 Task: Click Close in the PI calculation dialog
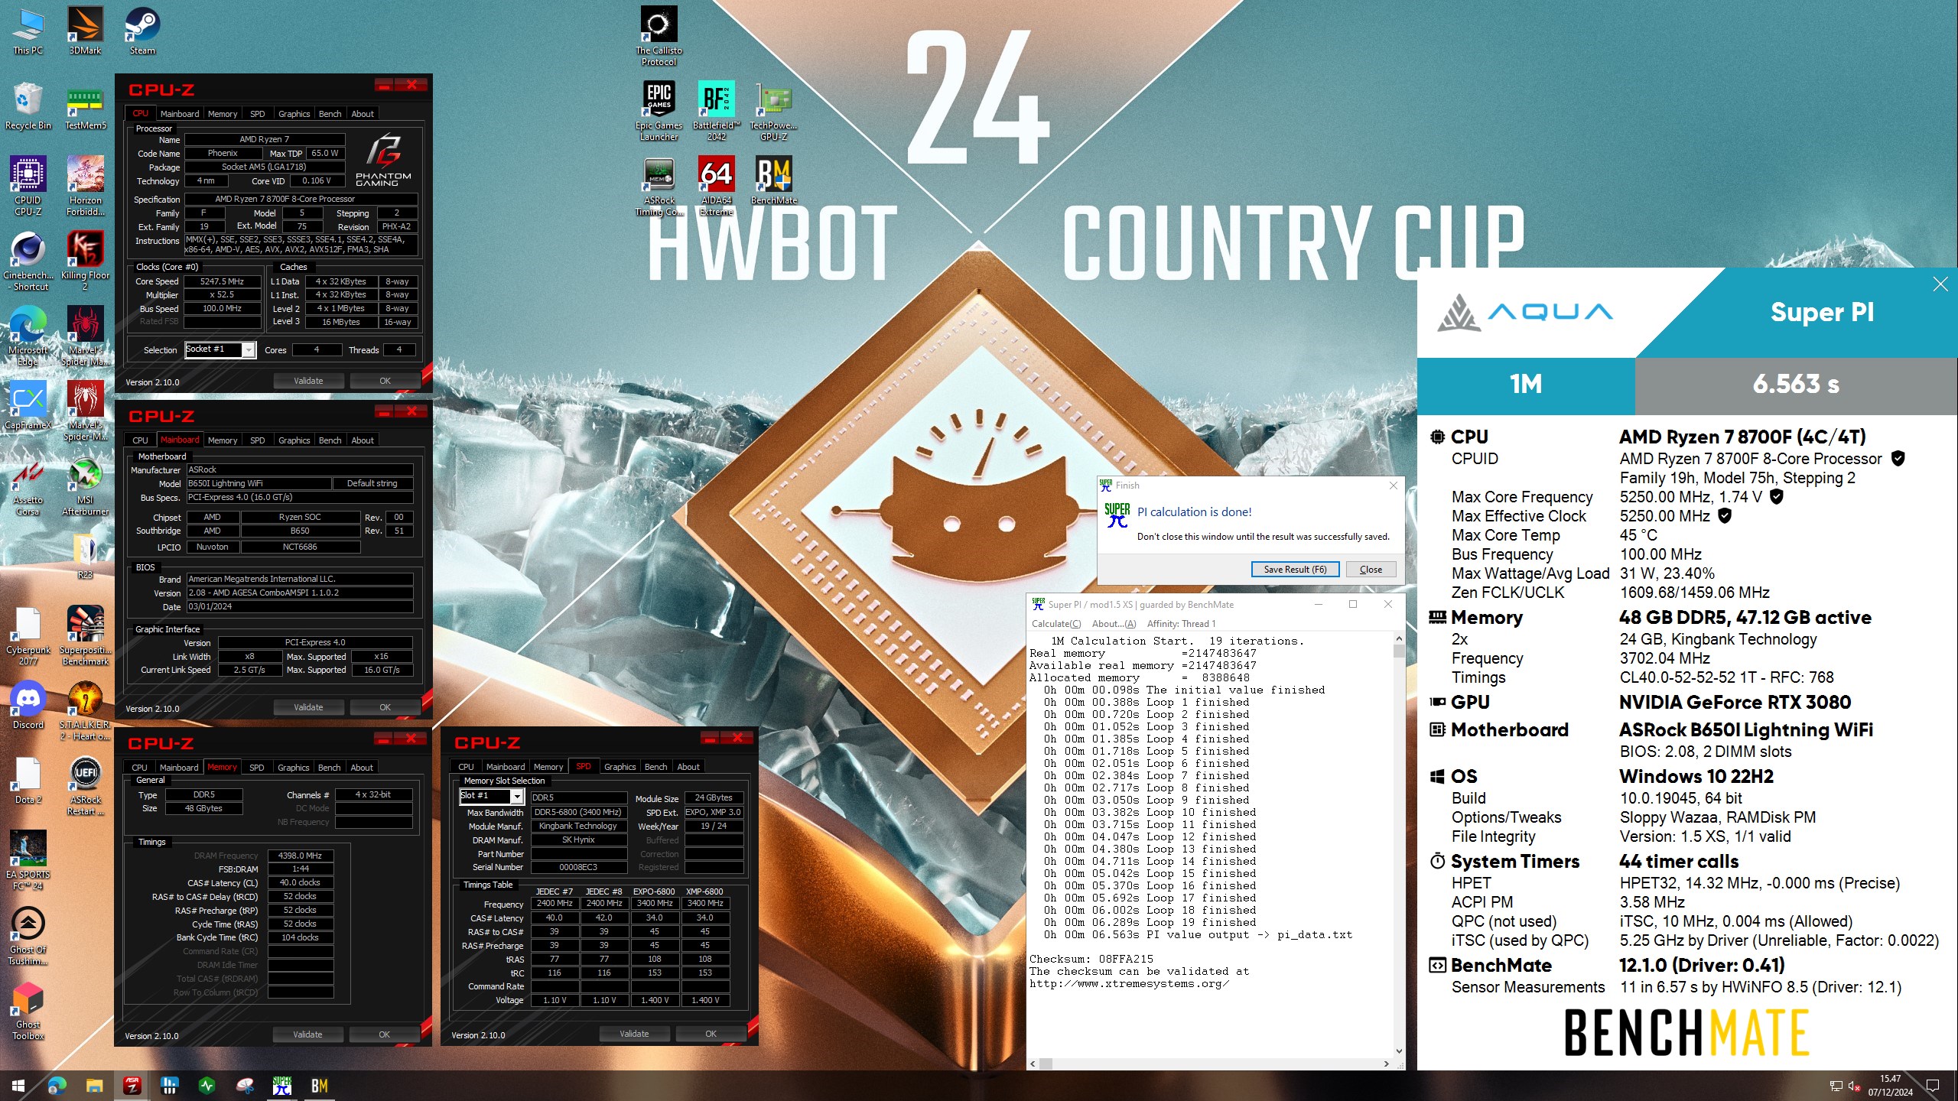click(1371, 570)
